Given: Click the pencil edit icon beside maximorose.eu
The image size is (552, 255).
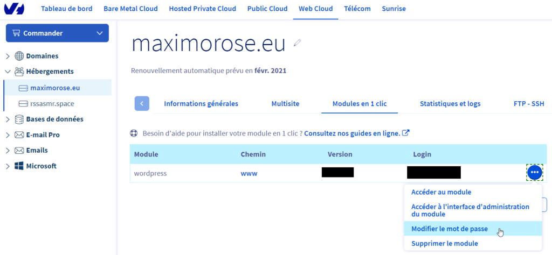Looking at the screenshot, I should [x=298, y=43].
